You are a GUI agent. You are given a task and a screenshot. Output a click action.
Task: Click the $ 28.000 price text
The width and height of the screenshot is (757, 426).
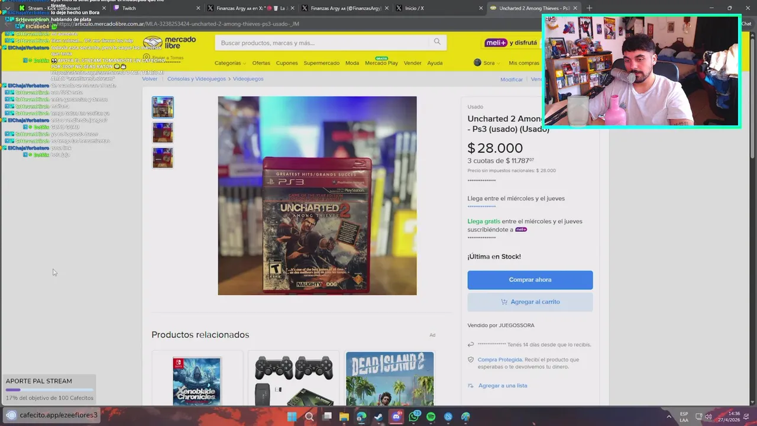click(495, 148)
